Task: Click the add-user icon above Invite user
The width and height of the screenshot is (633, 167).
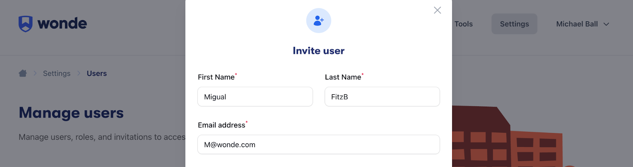Action: (318, 21)
